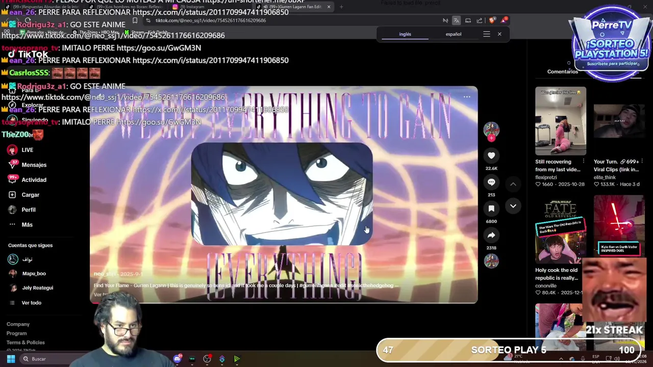Screen dimensions: 653x367
Task: Open the flexipretzi username link
Action: pyautogui.click(x=546, y=177)
